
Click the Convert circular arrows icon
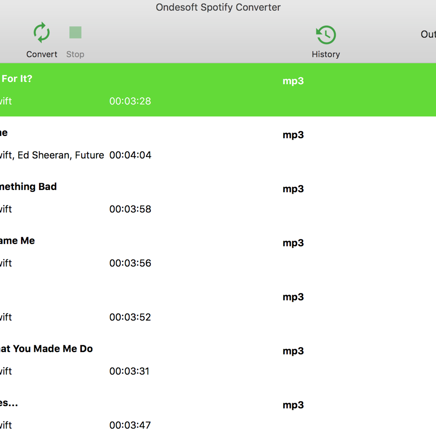coord(41,32)
